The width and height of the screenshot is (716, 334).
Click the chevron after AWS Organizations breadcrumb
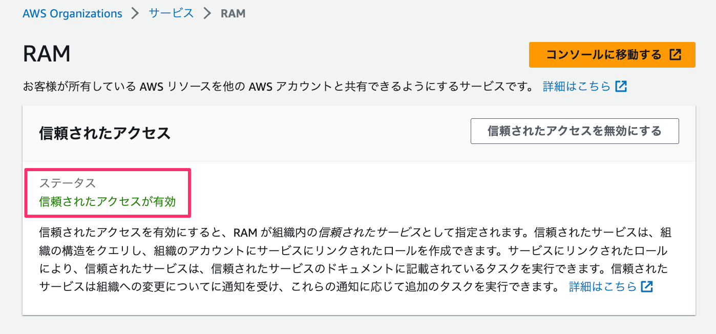135,13
